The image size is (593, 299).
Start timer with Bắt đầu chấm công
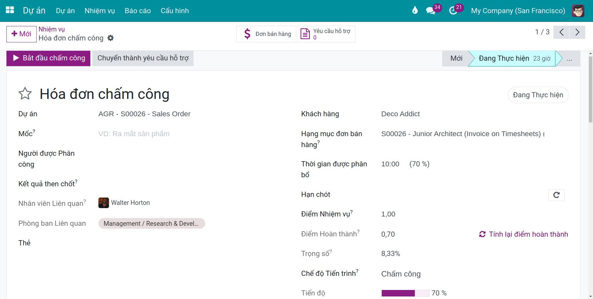48,58
